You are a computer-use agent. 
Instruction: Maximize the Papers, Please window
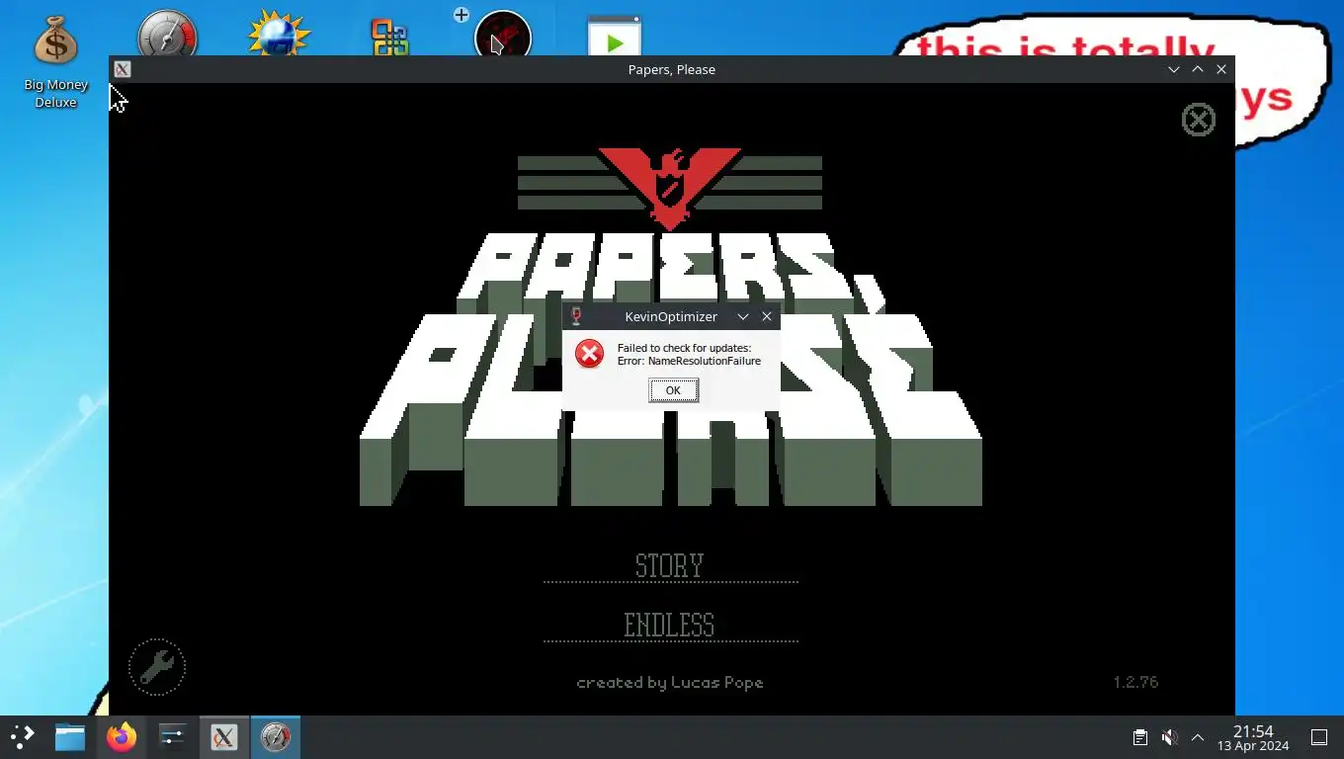(x=1198, y=69)
